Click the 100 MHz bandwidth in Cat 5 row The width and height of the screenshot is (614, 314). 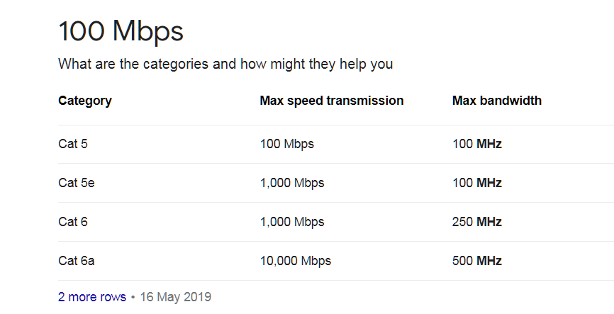pyautogui.click(x=476, y=144)
